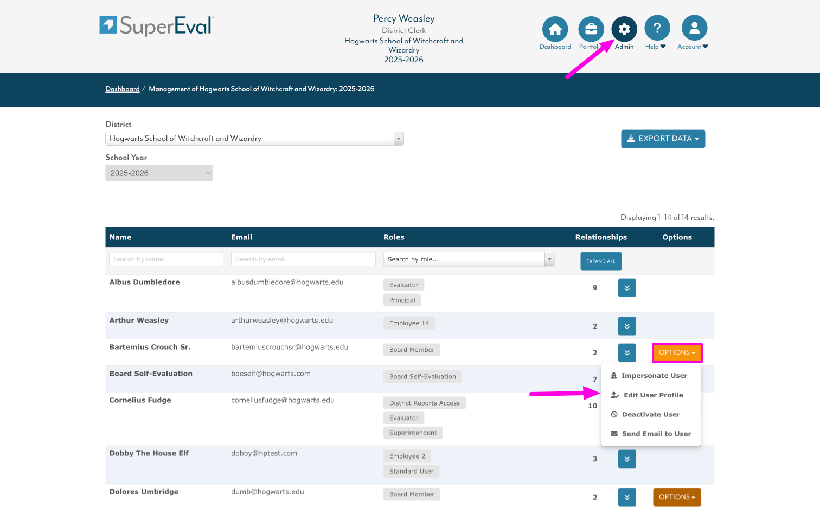This screenshot has width=820, height=510.
Task: Click the SuperEval logo
Action: [157, 25]
